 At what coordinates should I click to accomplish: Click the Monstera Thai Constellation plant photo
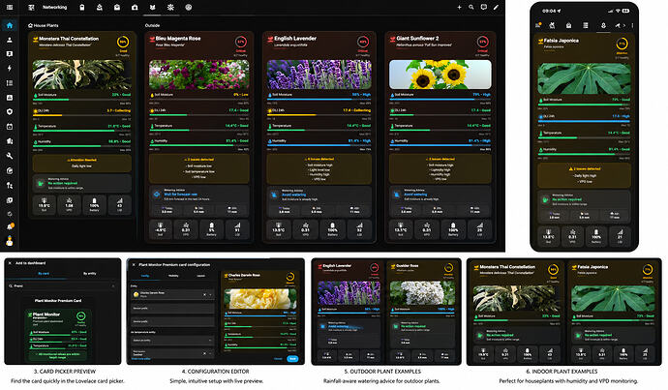point(81,75)
